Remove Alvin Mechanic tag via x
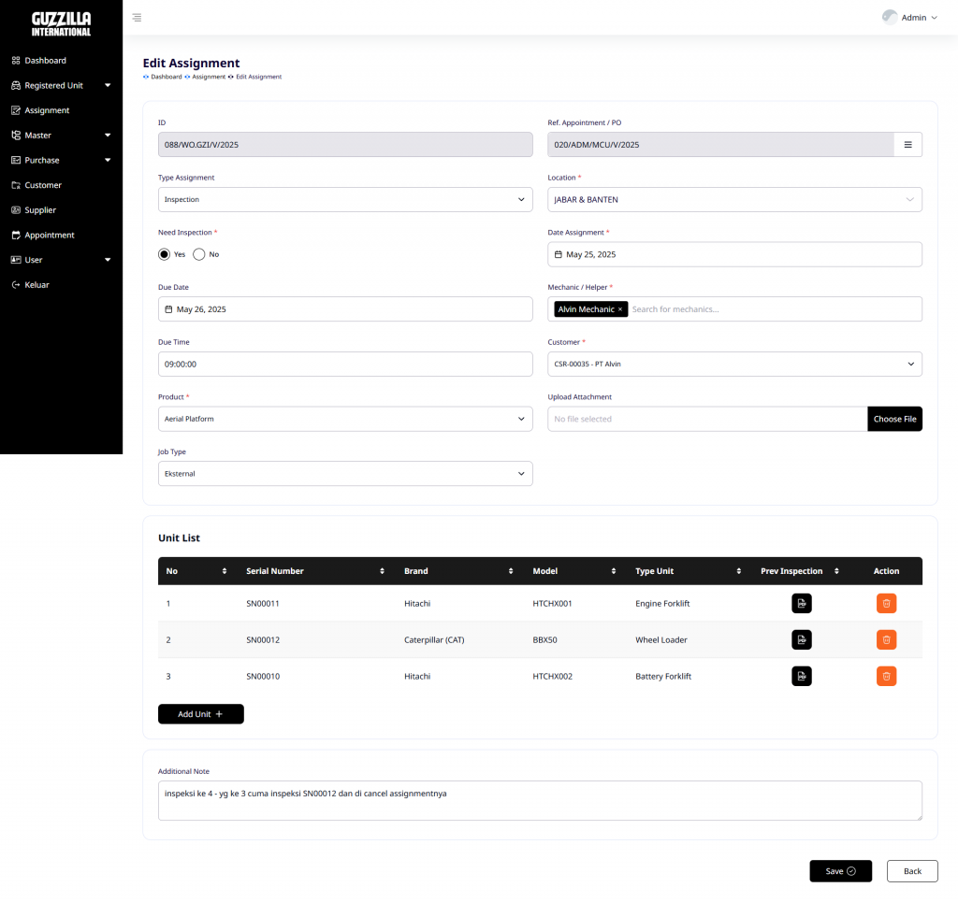This screenshot has width=958, height=902. tap(620, 309)
